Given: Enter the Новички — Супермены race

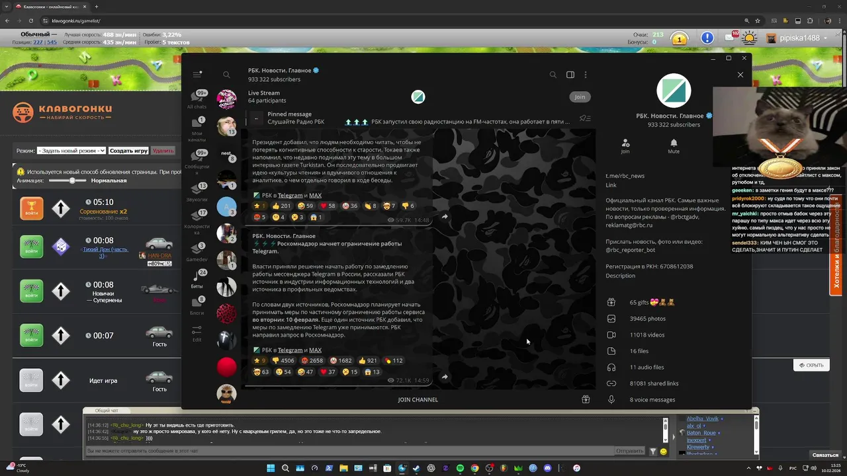Looking at the screenshot, I should click(x=31, y=291).
